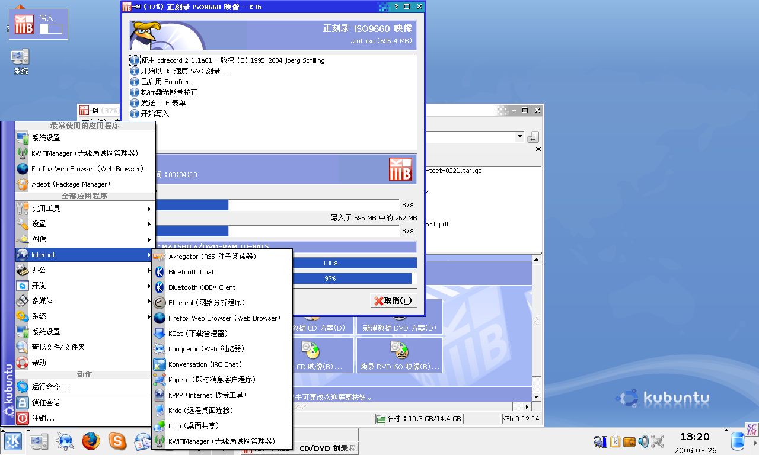Open K3b address combo box dropdown arrow
Image resolution: width=759 pixels, height=455 pixels.
click(x=519, y=137)
